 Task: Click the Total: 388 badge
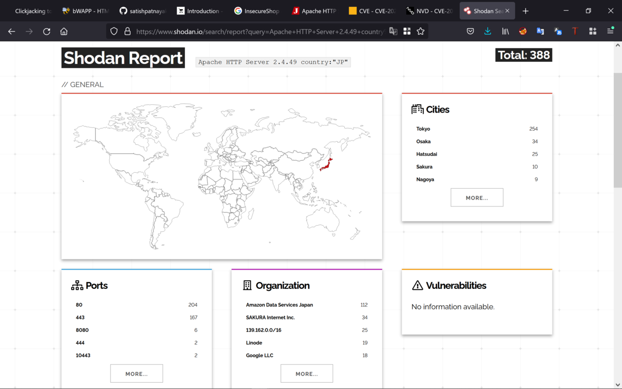point(524,55)
